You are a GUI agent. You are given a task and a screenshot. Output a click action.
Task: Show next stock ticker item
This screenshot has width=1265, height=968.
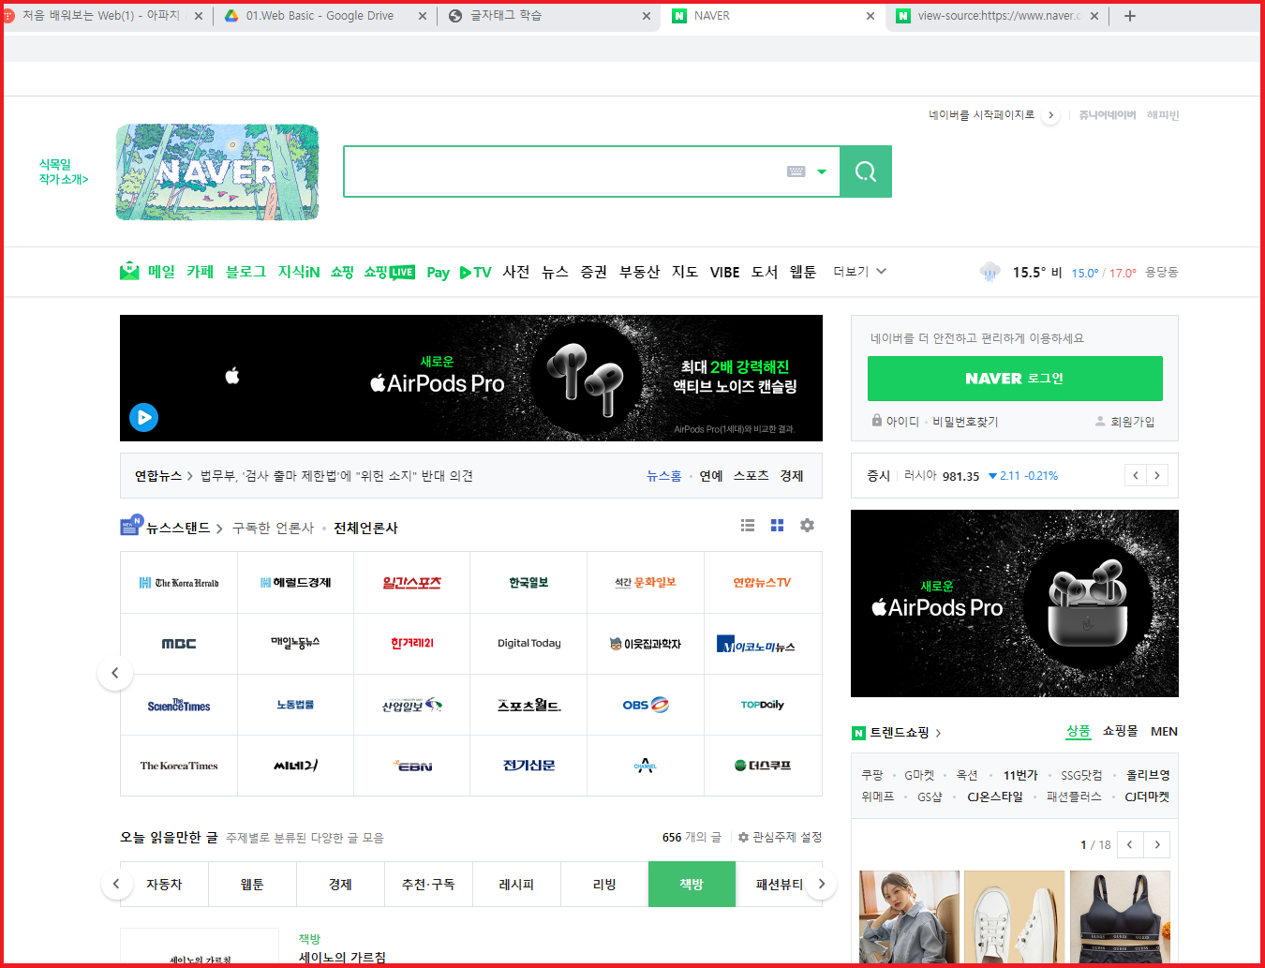1157,475
